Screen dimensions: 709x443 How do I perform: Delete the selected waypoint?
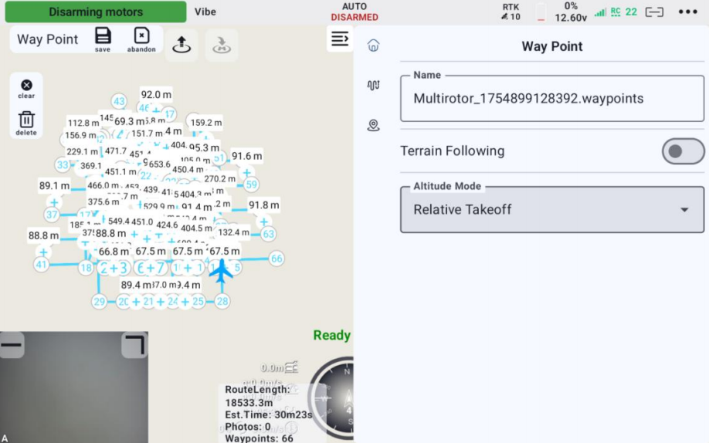click(26, 123)
